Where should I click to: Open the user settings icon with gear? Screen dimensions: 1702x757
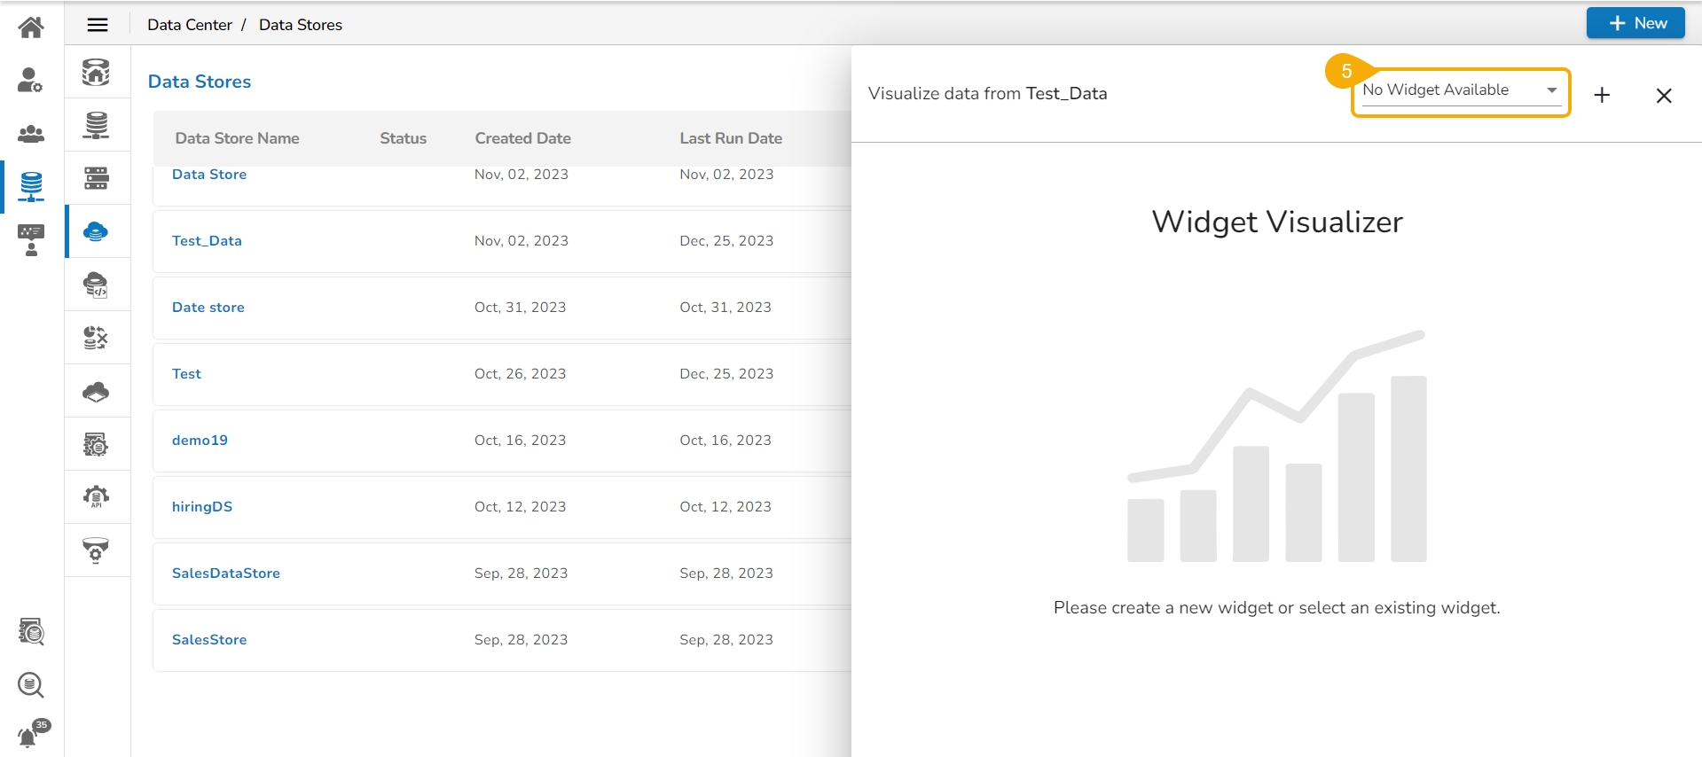click(31, 81)
